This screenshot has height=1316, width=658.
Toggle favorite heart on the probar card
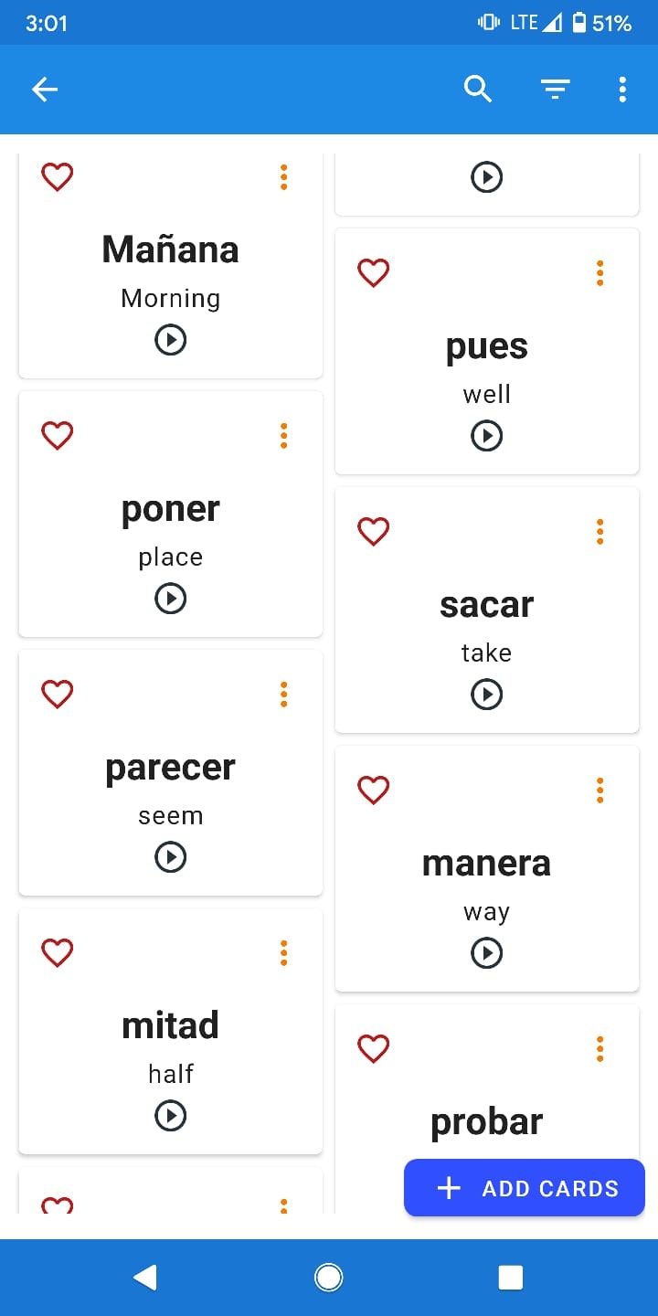click(373, 1048)
